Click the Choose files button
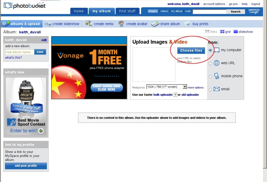Viewport: 267px width, 182px height. click(x=191, y=51)
